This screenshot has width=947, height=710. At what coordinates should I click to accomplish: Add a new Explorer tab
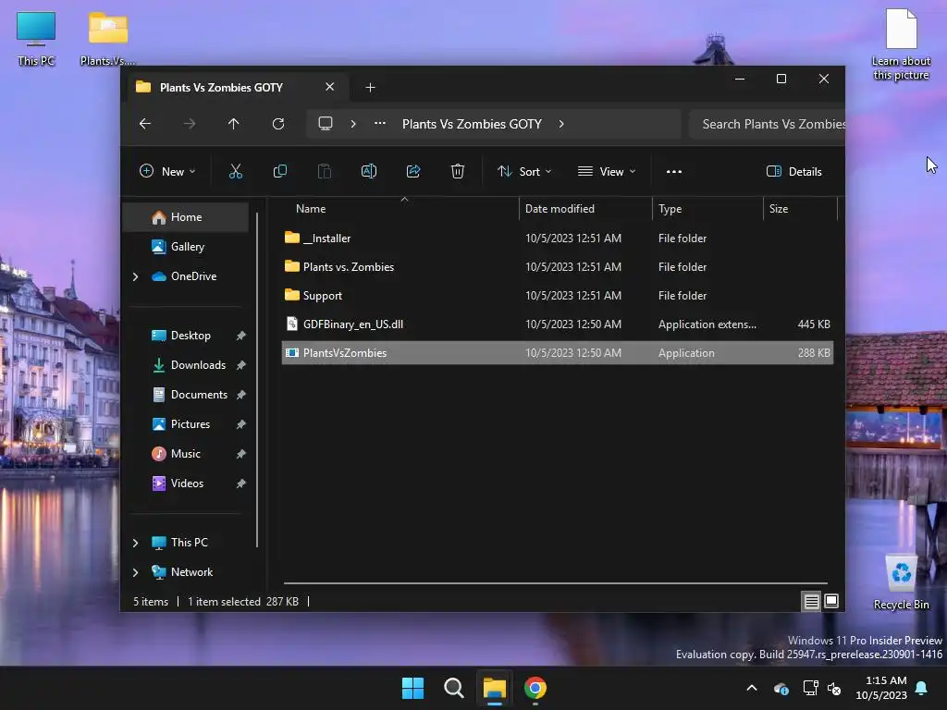point(370,88)
